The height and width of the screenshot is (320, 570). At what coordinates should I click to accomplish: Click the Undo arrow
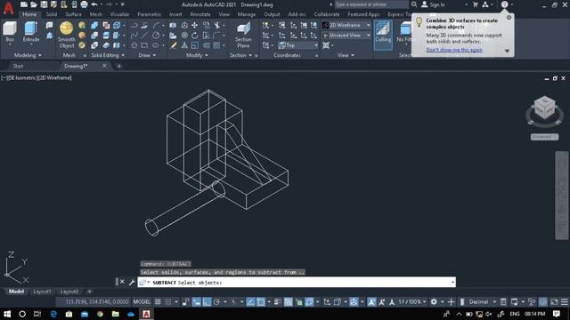click(x=94, y=4)
